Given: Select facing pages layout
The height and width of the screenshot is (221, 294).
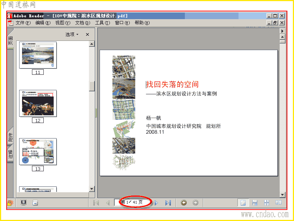Looking at the screenshot, I should pyautogui.click(x=279, y=203).
